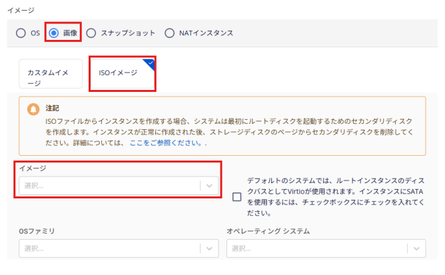Click the OSファミリ field label
Viewport: 445px width, 275px height.
[37, 231]
